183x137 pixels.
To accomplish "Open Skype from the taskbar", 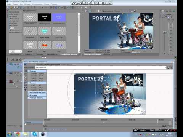I will pos(34,134).
